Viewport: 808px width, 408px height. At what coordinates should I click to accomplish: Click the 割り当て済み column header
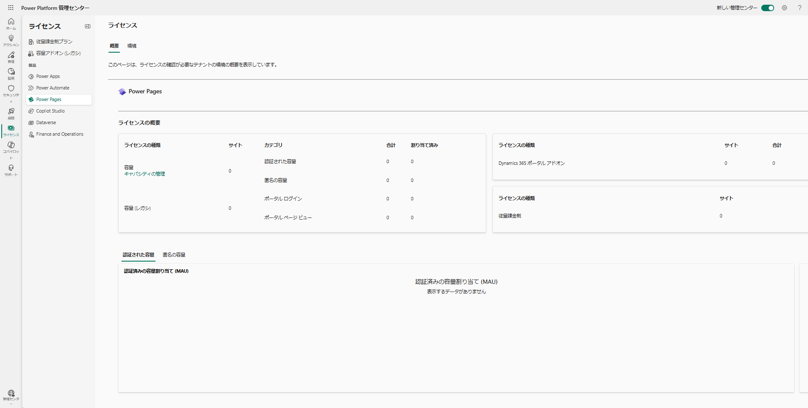[424, 145]
